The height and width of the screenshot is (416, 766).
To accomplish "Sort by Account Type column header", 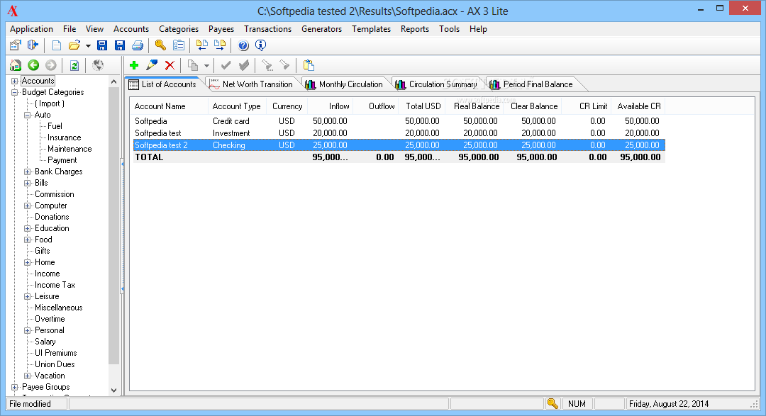I will tap(237, 106).
